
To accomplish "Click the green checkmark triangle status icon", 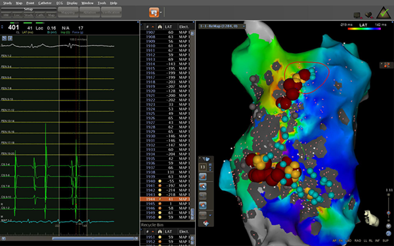I will pos(383,12).
